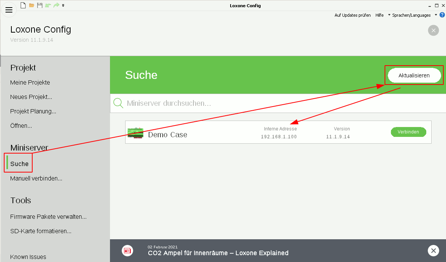Click the Aktualisieren button

tap(414, 75)
